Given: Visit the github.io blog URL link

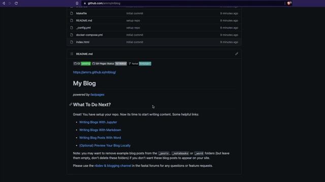Looking at the screenshot, I should coord(94,72).
